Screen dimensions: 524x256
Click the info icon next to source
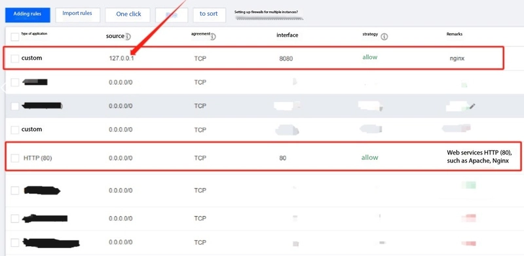pos(128,37)
